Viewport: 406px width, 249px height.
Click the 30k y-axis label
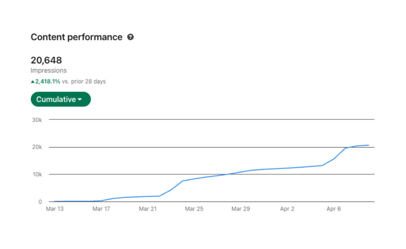37,120
